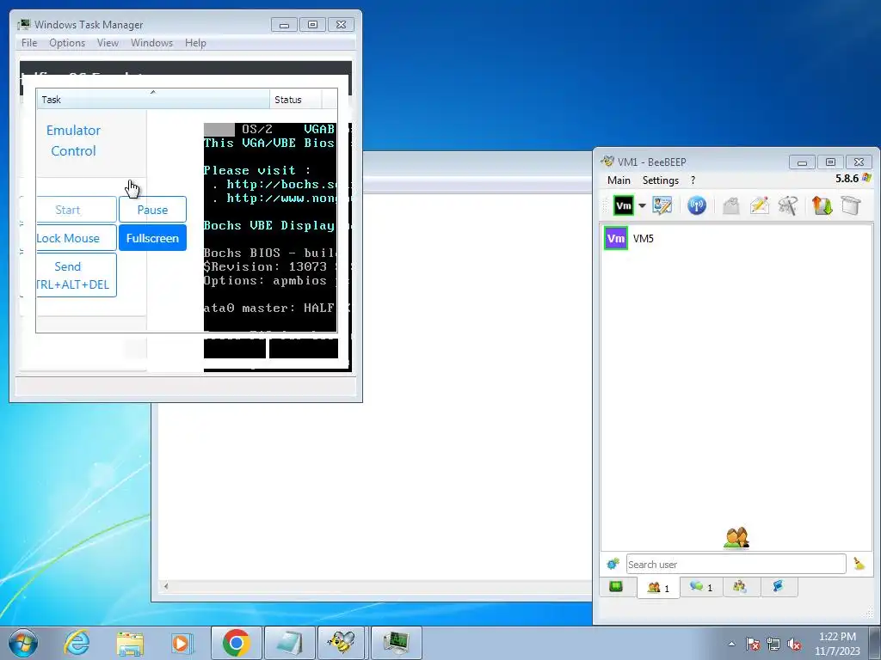Image resolution: width=881 pixels, height=660 pixels.
Task: Open the edit profile icon in BeeBEEP toolbar
Action: point(662,206)
